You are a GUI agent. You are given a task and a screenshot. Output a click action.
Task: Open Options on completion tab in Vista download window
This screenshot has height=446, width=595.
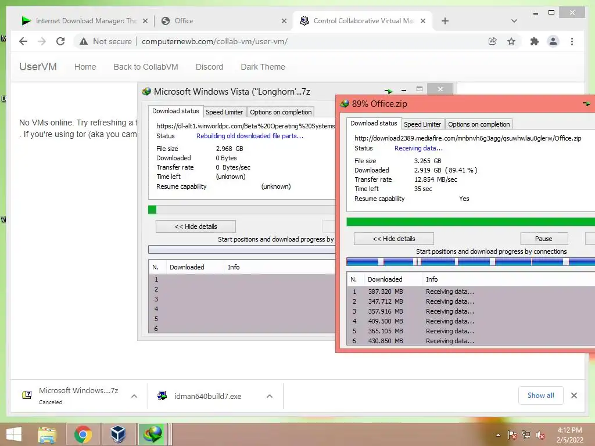(x=281, y=112)
